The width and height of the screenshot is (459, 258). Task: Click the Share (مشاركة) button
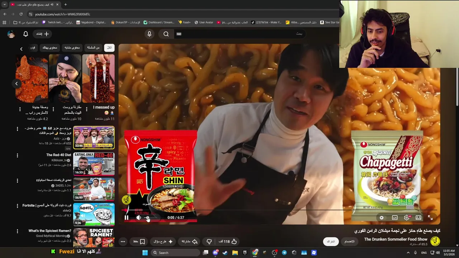point(190,242)
